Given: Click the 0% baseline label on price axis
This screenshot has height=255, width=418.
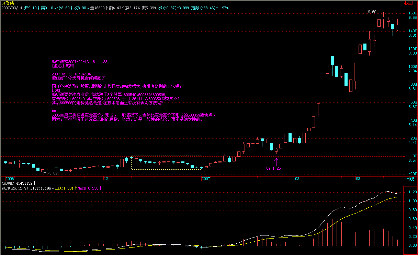Looking at the screenshot, I should 413,156.
